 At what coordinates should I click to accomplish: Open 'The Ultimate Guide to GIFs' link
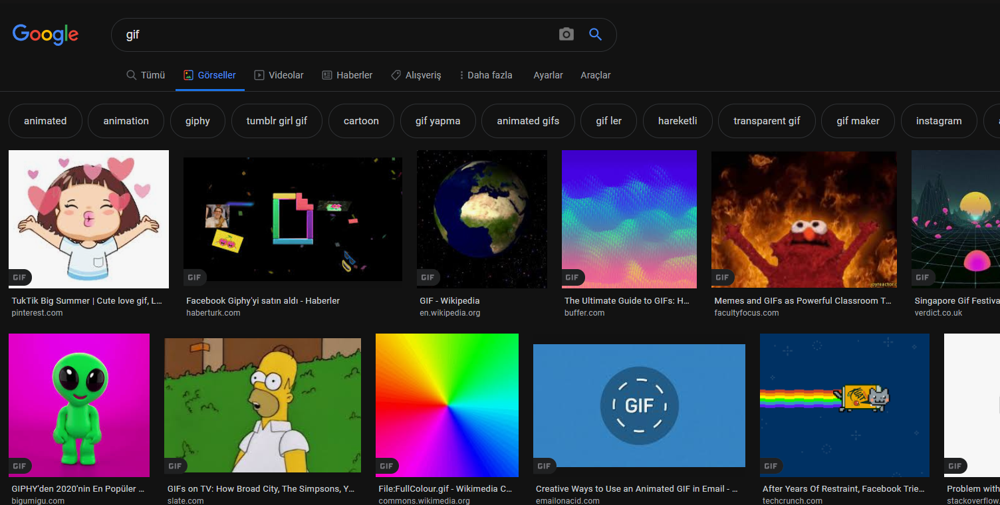(x=628, y=301)
